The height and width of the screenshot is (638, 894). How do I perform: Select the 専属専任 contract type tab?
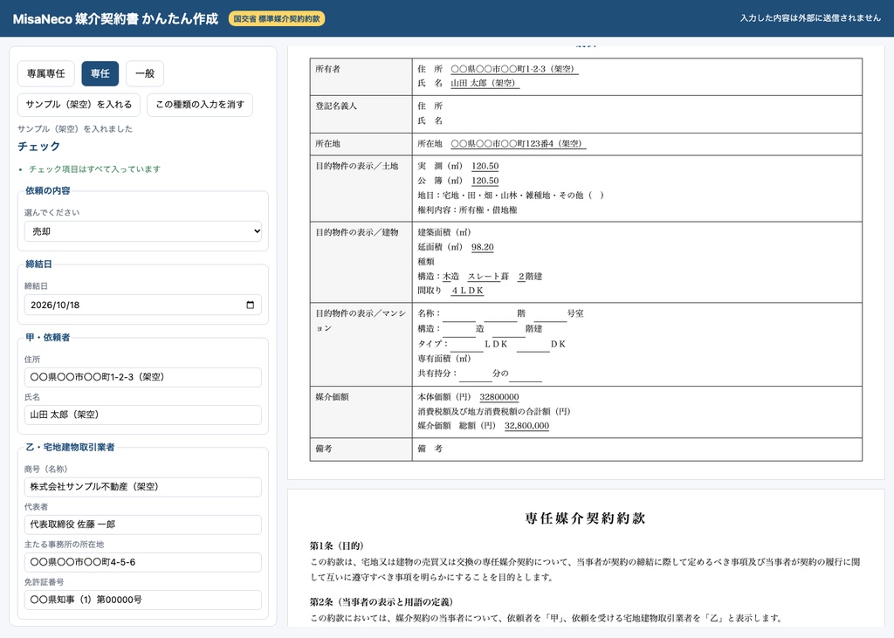(x=45, y=73)
